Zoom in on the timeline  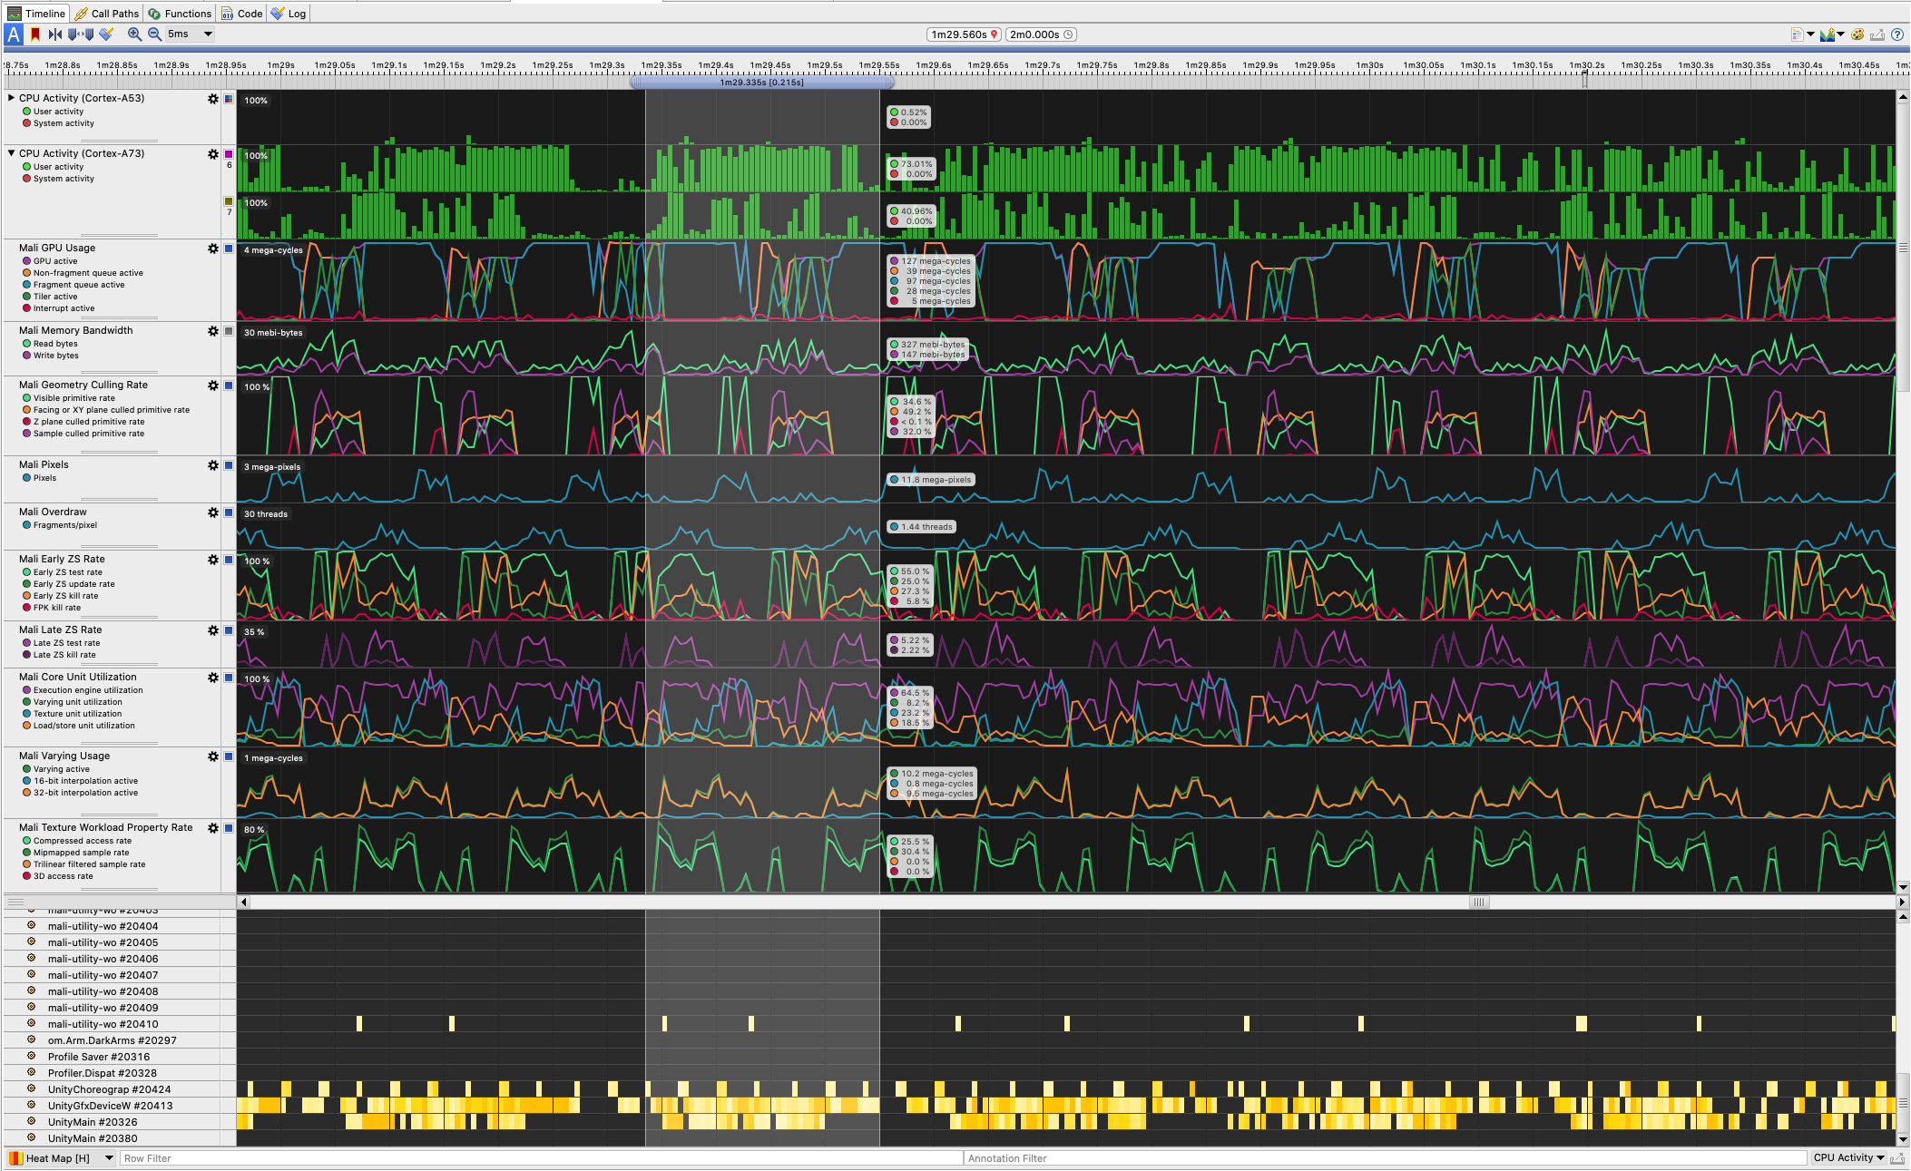pos(135,34)
